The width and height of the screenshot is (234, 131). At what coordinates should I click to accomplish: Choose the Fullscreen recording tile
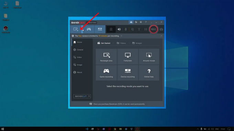click(x=128, y=57)
